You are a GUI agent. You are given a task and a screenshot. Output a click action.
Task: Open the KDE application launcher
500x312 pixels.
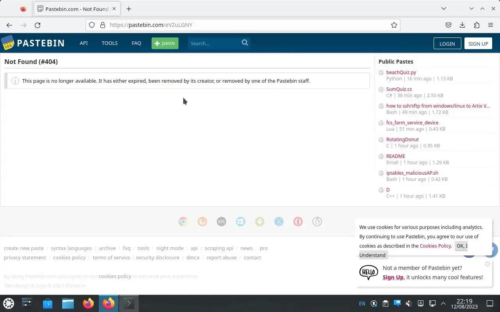click(9, 303)
